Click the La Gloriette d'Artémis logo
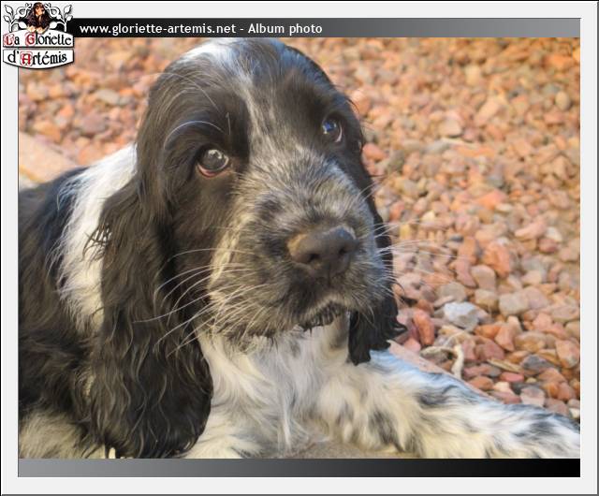 [x=37, y=36]
